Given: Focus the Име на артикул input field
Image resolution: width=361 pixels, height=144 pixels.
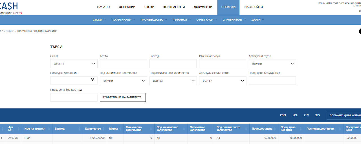Looking at the screenshot, I should (223, 64).
